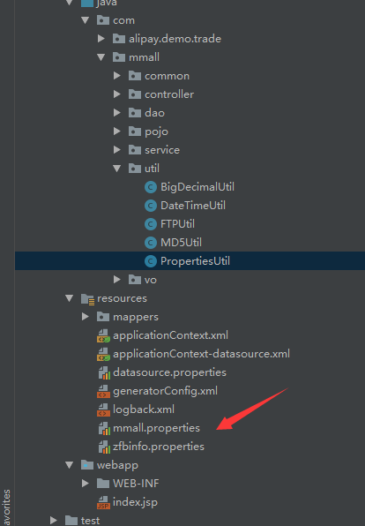Screen dimensions: 365x526
Task: Select the DateTimeUtil class name
Action: tap(193, 206)
